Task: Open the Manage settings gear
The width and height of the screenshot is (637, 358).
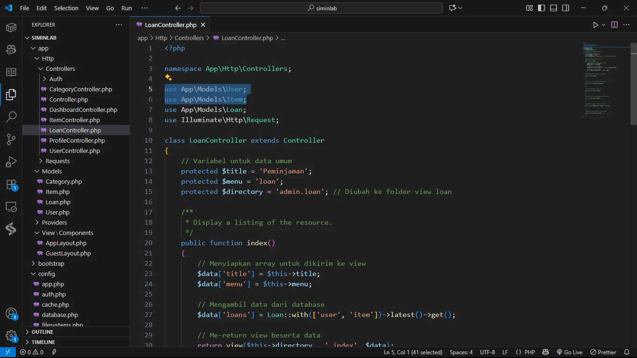Action: tap(11, 336)
